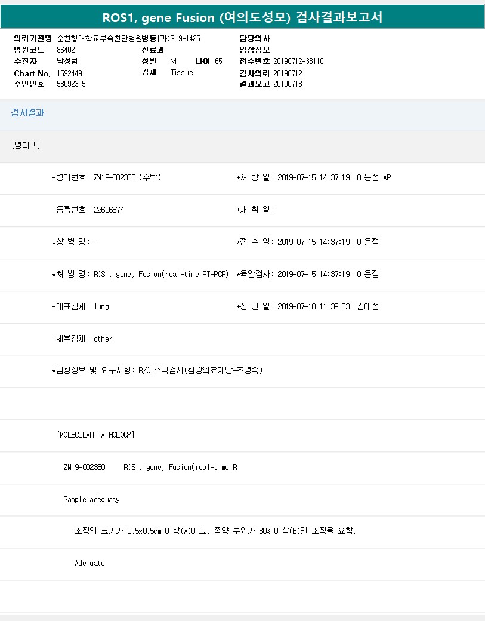The image size is (485, 621).
Task: Select the 대표검체 value lung
Action: pyautogui.click(x=101, y=306)
